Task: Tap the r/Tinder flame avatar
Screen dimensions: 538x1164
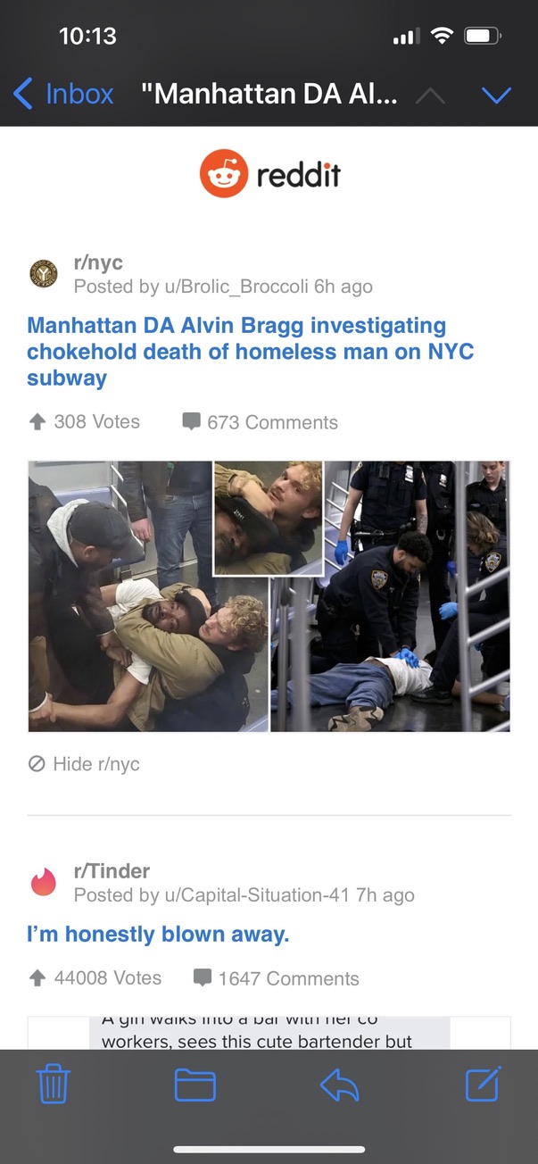Action: pos(44,882)
